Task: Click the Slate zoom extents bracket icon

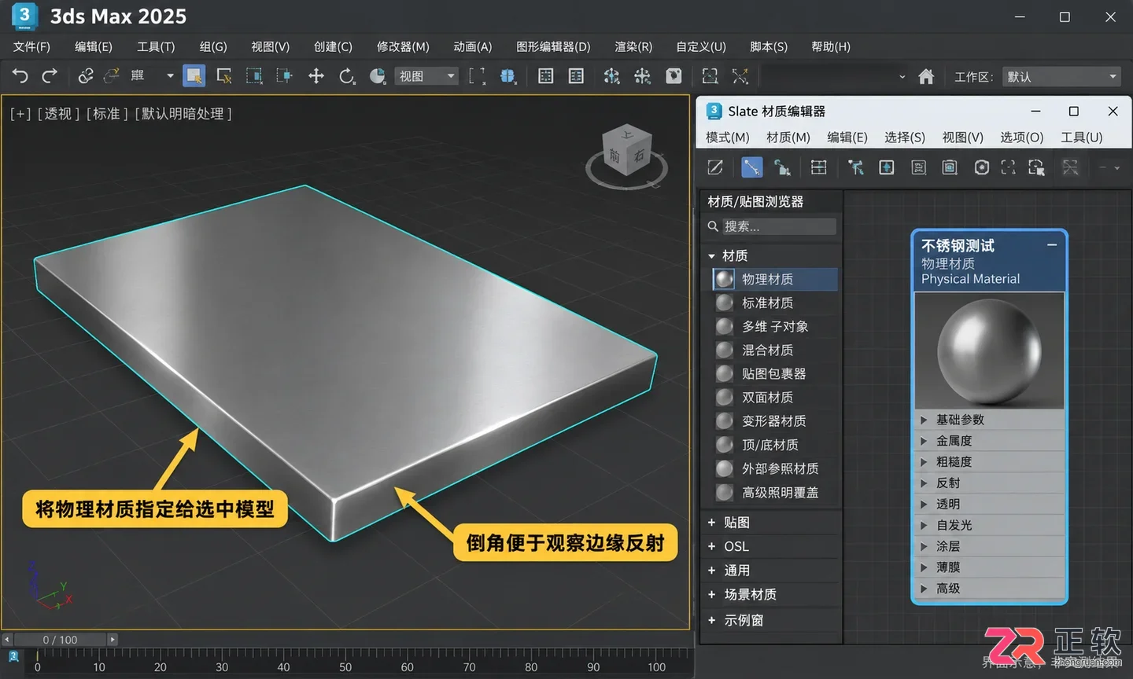Action: point(1008,167)
